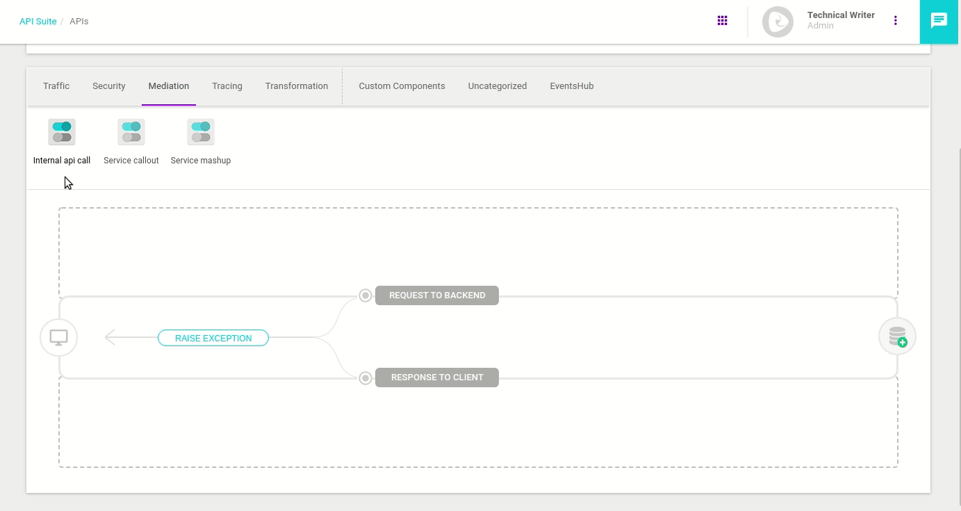961x511 pixels.
Task: Switch to the Tracing tab
Action: pyautogui.click(x=227, y=86)
